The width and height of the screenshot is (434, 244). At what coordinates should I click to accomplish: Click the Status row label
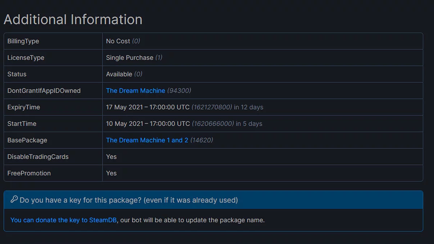click(17, 74)
